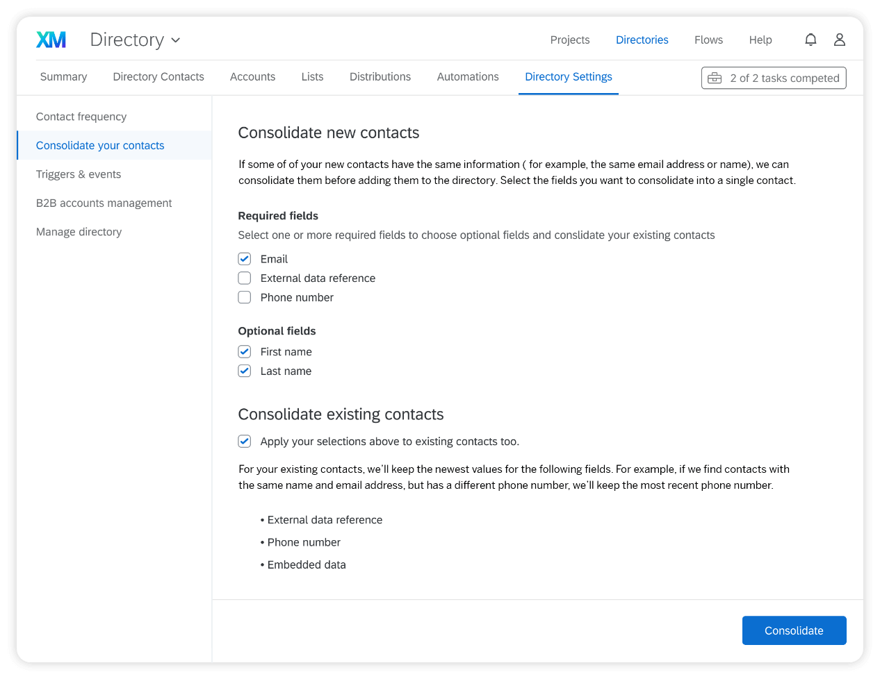Viewport: 880px width, 679px height.
Task: Open the Automations tab
Action: point(468,77)
